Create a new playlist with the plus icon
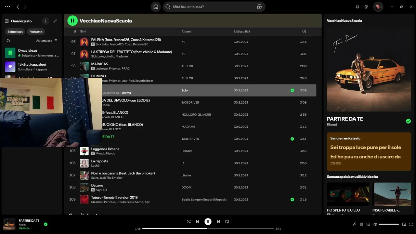Viewport: 416px width, 234px height. tap(45, 21)
